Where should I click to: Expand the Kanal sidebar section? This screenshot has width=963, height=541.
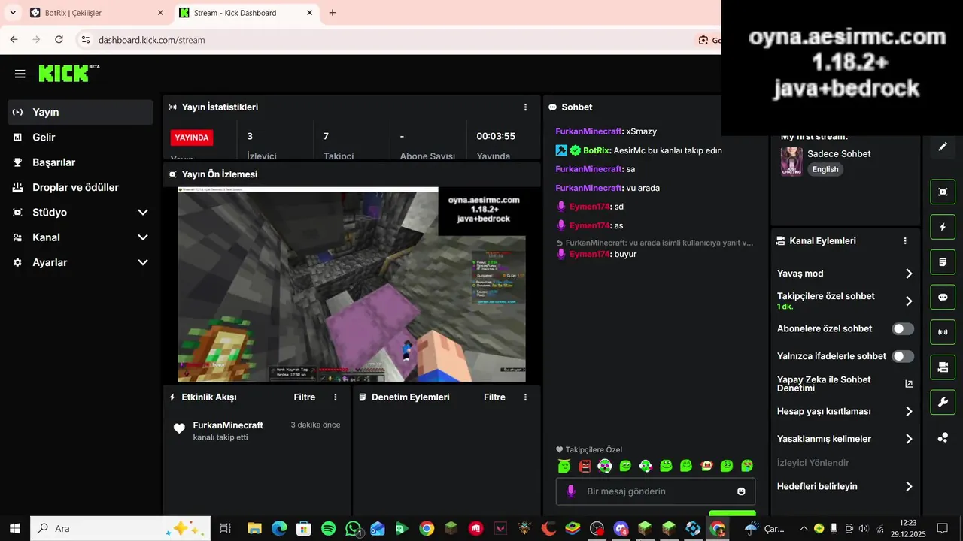(81, 237)
